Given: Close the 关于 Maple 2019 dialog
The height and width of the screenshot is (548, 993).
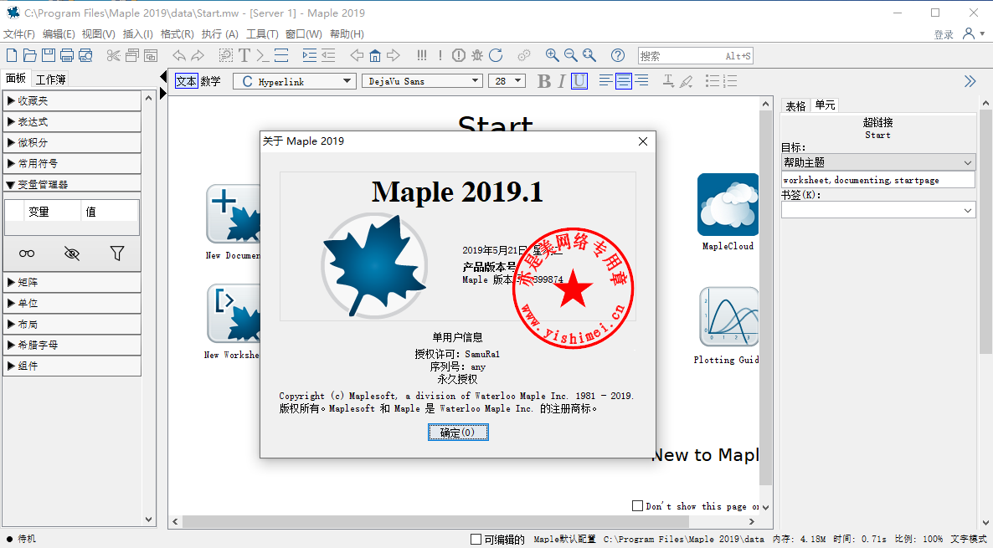Looking at the screenshot, I should coord(643,141).
